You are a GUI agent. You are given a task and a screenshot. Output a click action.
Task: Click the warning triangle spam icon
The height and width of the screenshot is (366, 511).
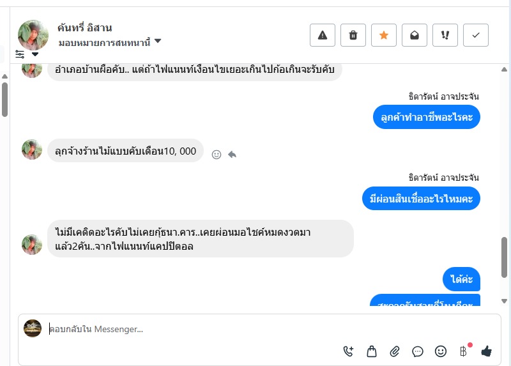323,36
